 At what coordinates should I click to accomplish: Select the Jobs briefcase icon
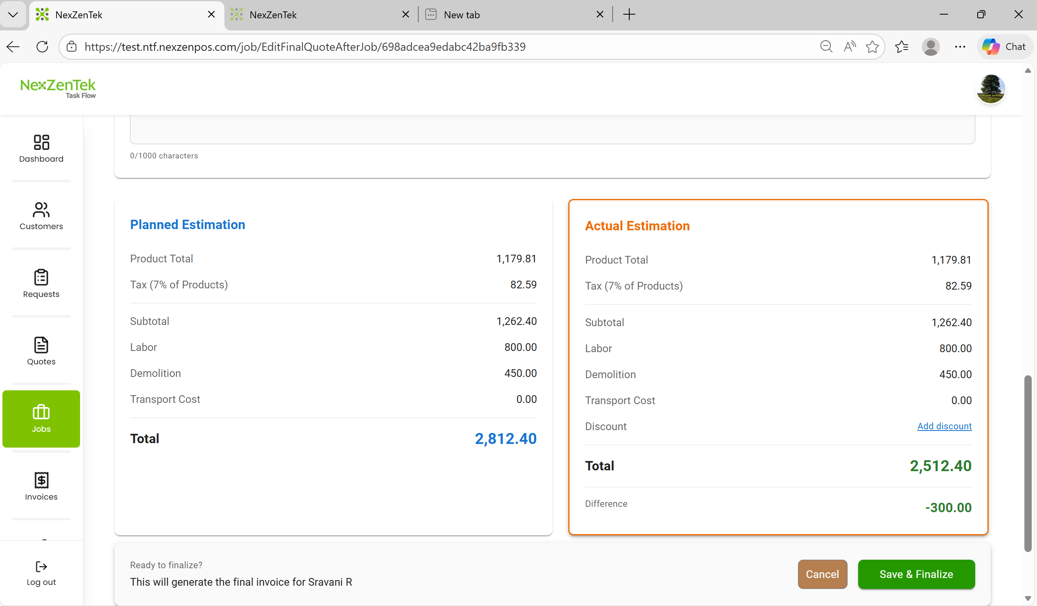coord(41,412)
